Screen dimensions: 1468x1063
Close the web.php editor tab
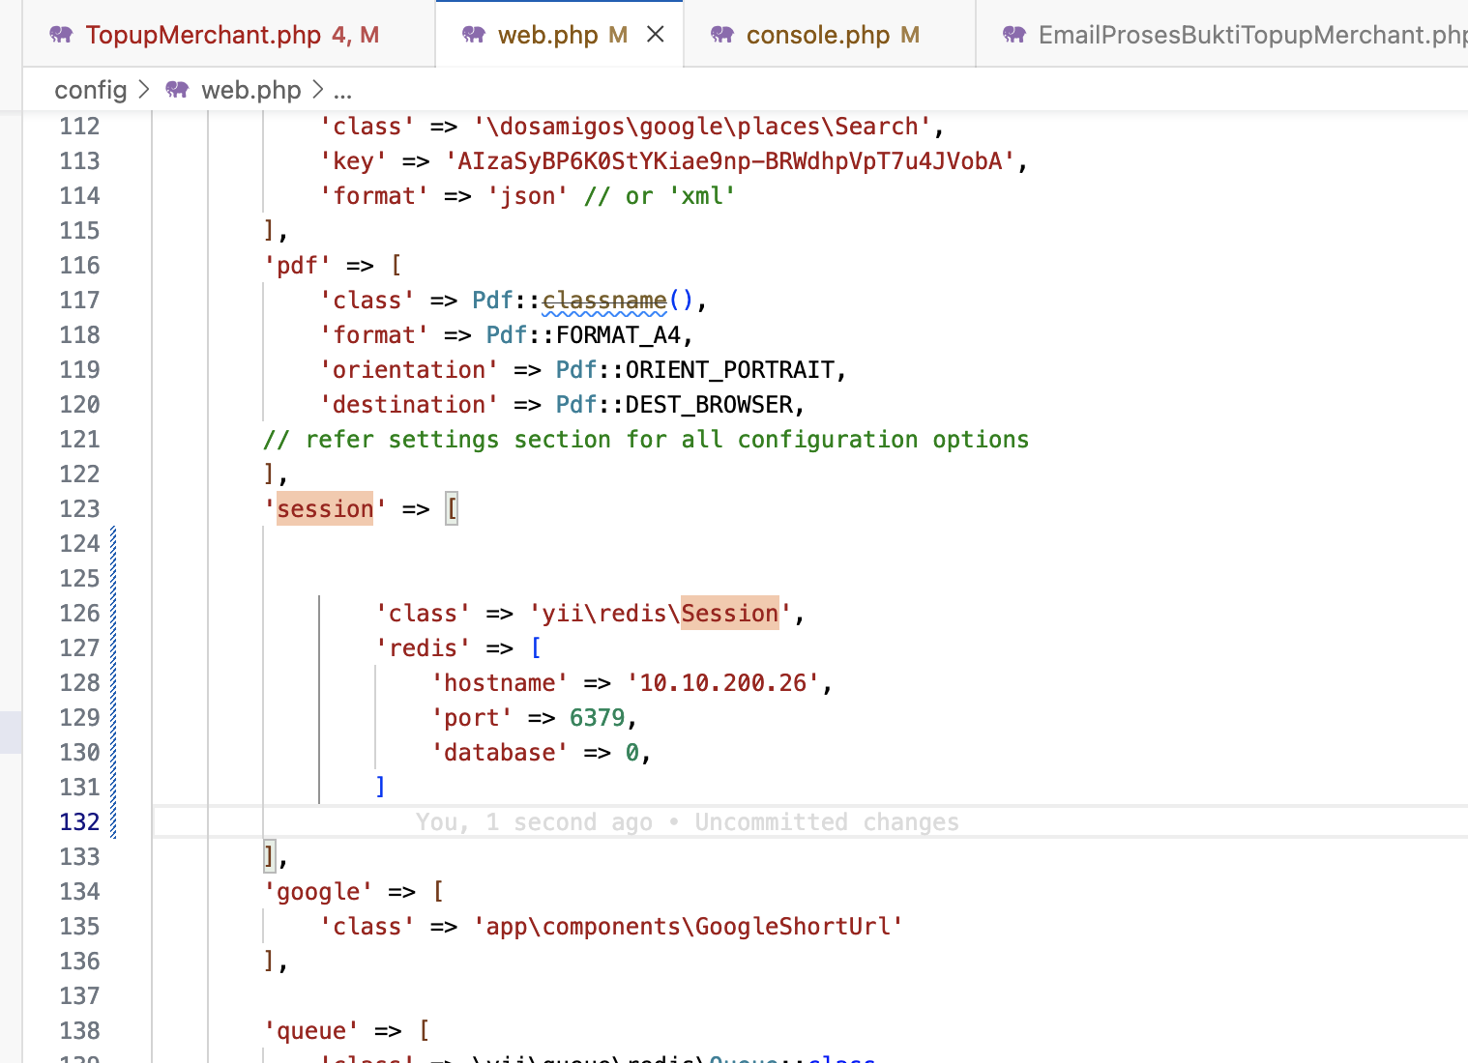click(x=655, y=35)
